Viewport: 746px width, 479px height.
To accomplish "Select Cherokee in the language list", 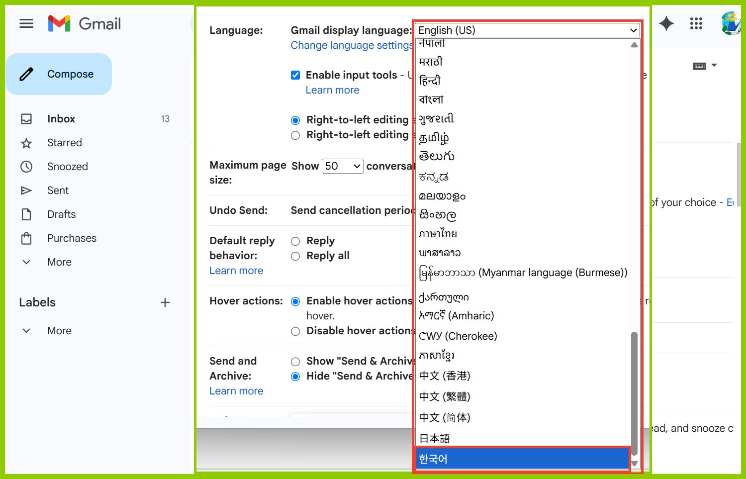I will click(522, 336).
